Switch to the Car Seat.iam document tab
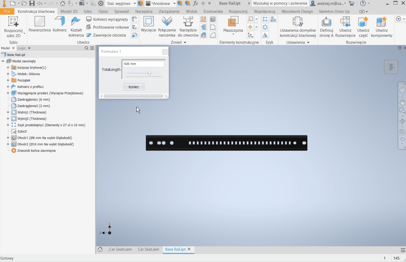406x262 pixels. tap(148, 250)
